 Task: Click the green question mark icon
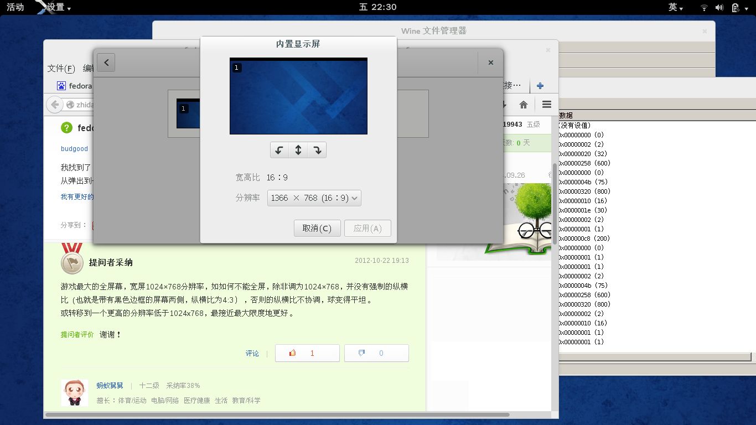coord(66,128)
